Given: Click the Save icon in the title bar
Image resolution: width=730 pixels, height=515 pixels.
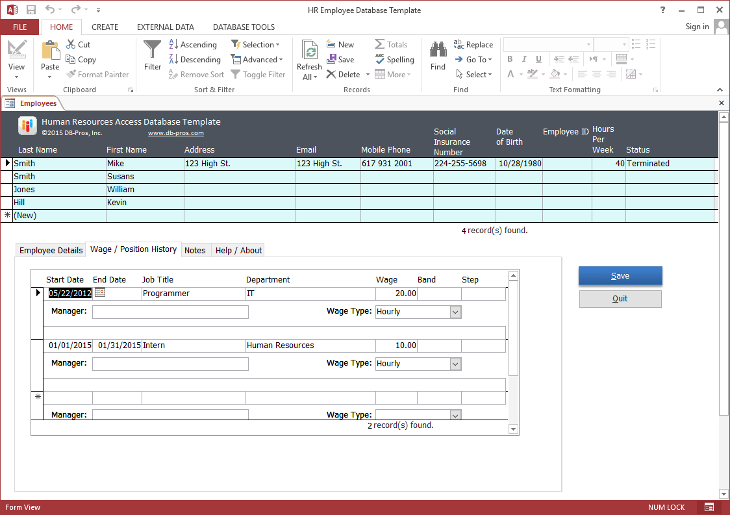Looking at the screenshot, I should [31, 10].
